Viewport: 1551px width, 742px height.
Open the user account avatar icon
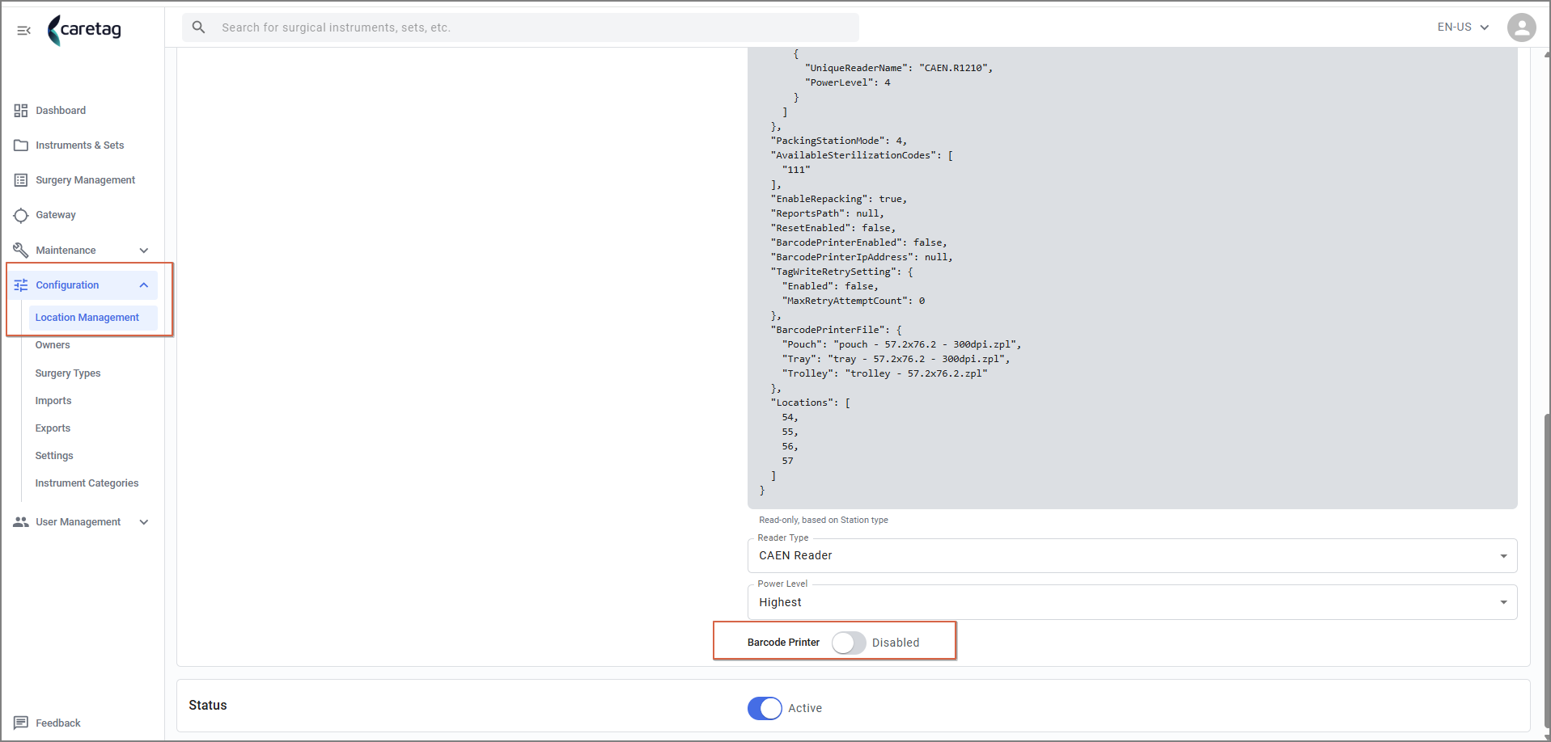tap(1521, 27)
